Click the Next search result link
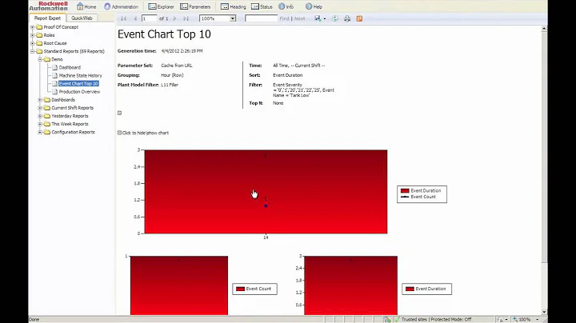 click(299, 18)
